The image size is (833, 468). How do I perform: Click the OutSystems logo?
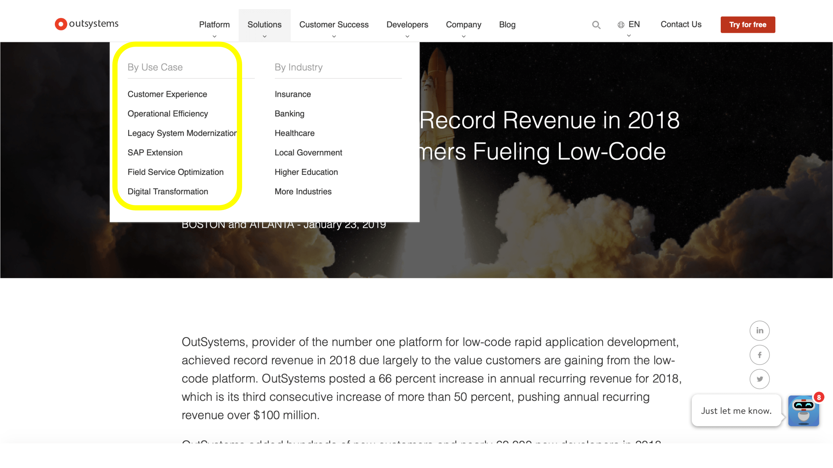pos(87,24)
